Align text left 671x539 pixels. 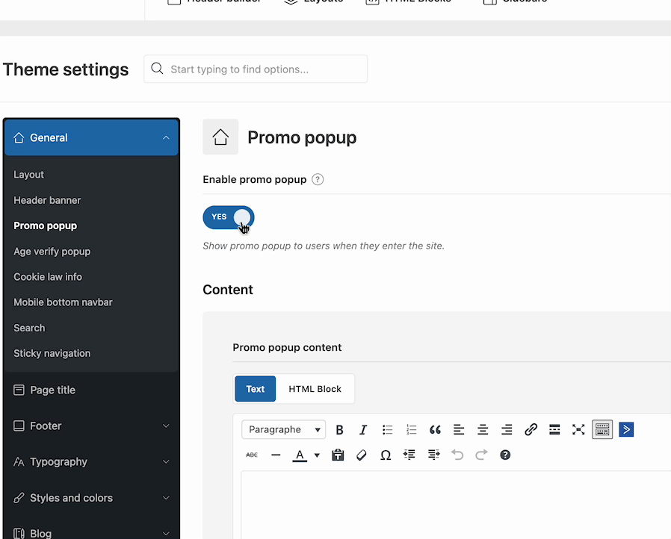point(459,429)
